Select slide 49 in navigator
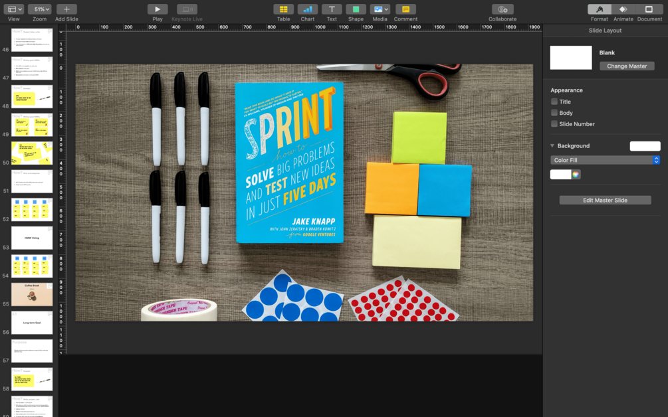This screenshot has width=668, height=417. 32,125
